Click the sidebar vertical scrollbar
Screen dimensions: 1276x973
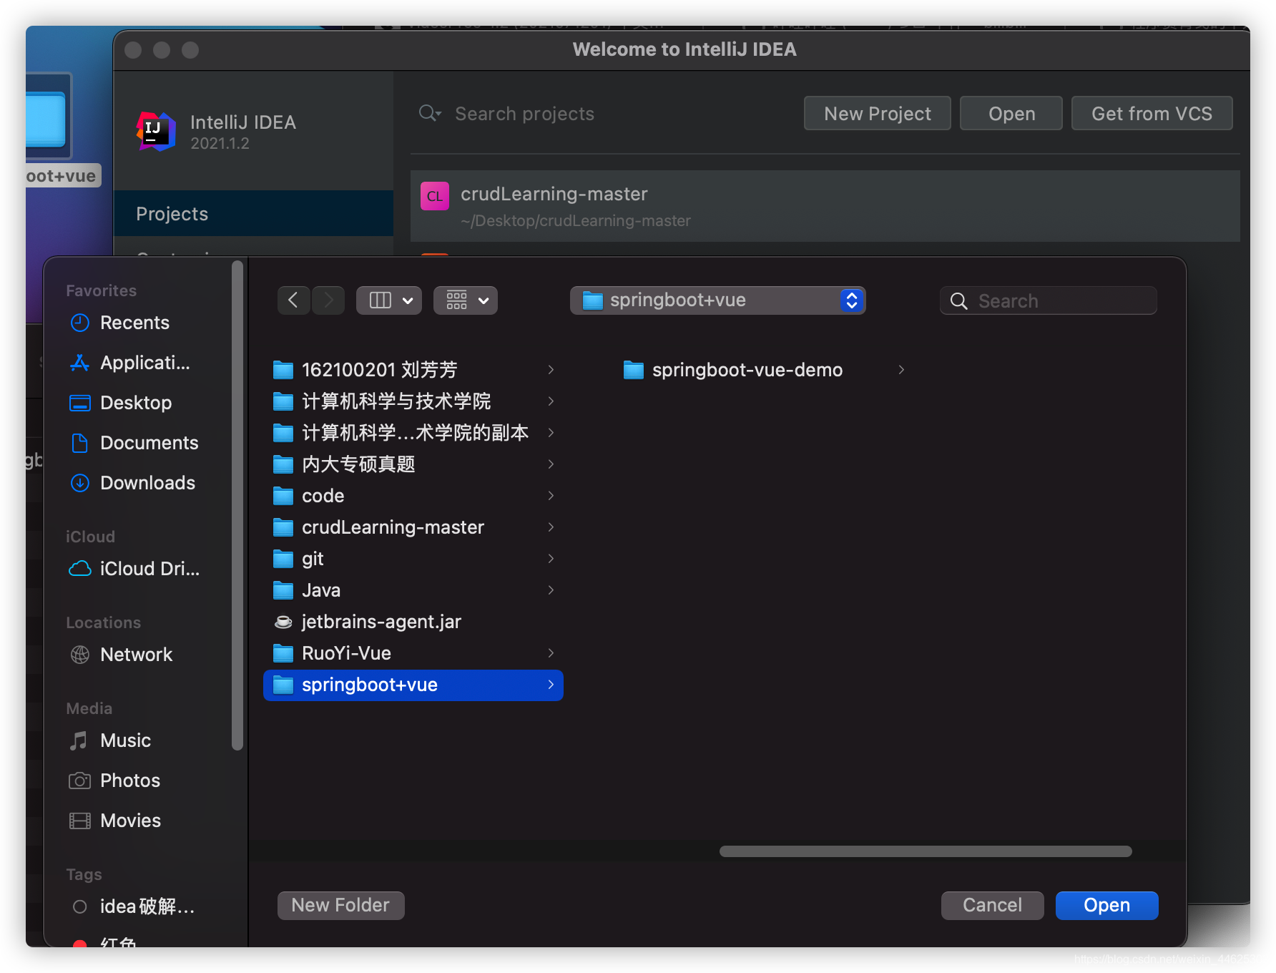tap(237, 506)
